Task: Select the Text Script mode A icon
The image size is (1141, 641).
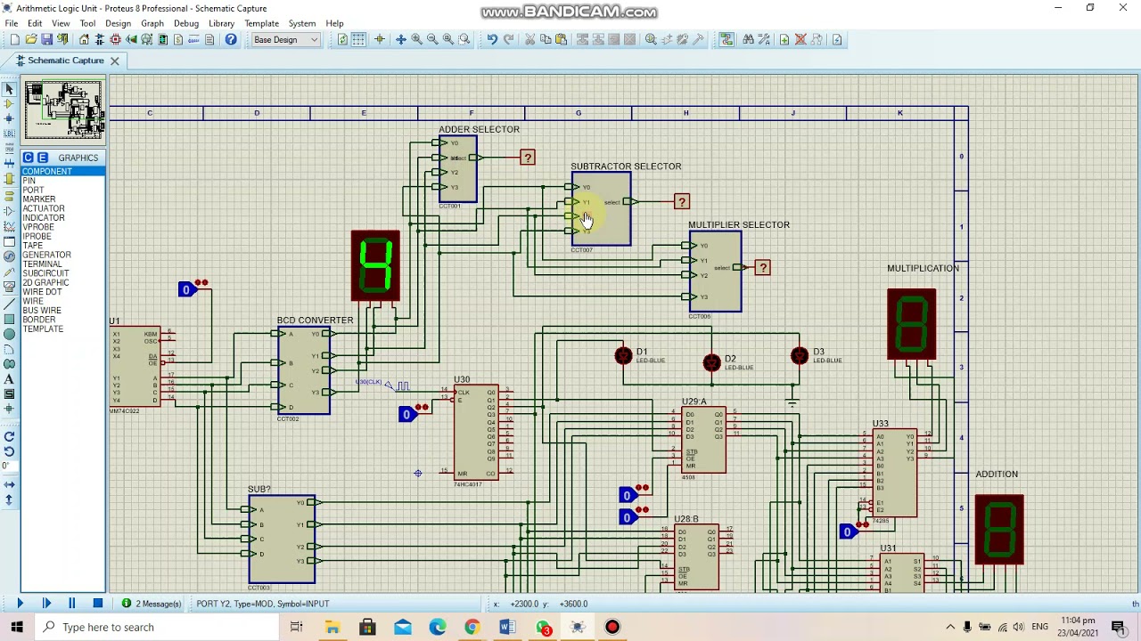Action: [x=9, y=379]
